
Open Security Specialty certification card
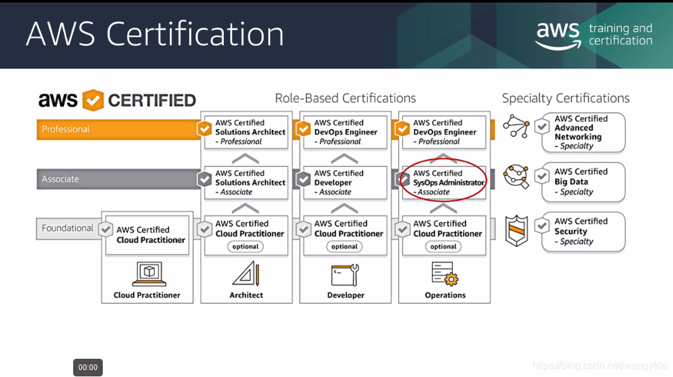(x=583, y=232)
